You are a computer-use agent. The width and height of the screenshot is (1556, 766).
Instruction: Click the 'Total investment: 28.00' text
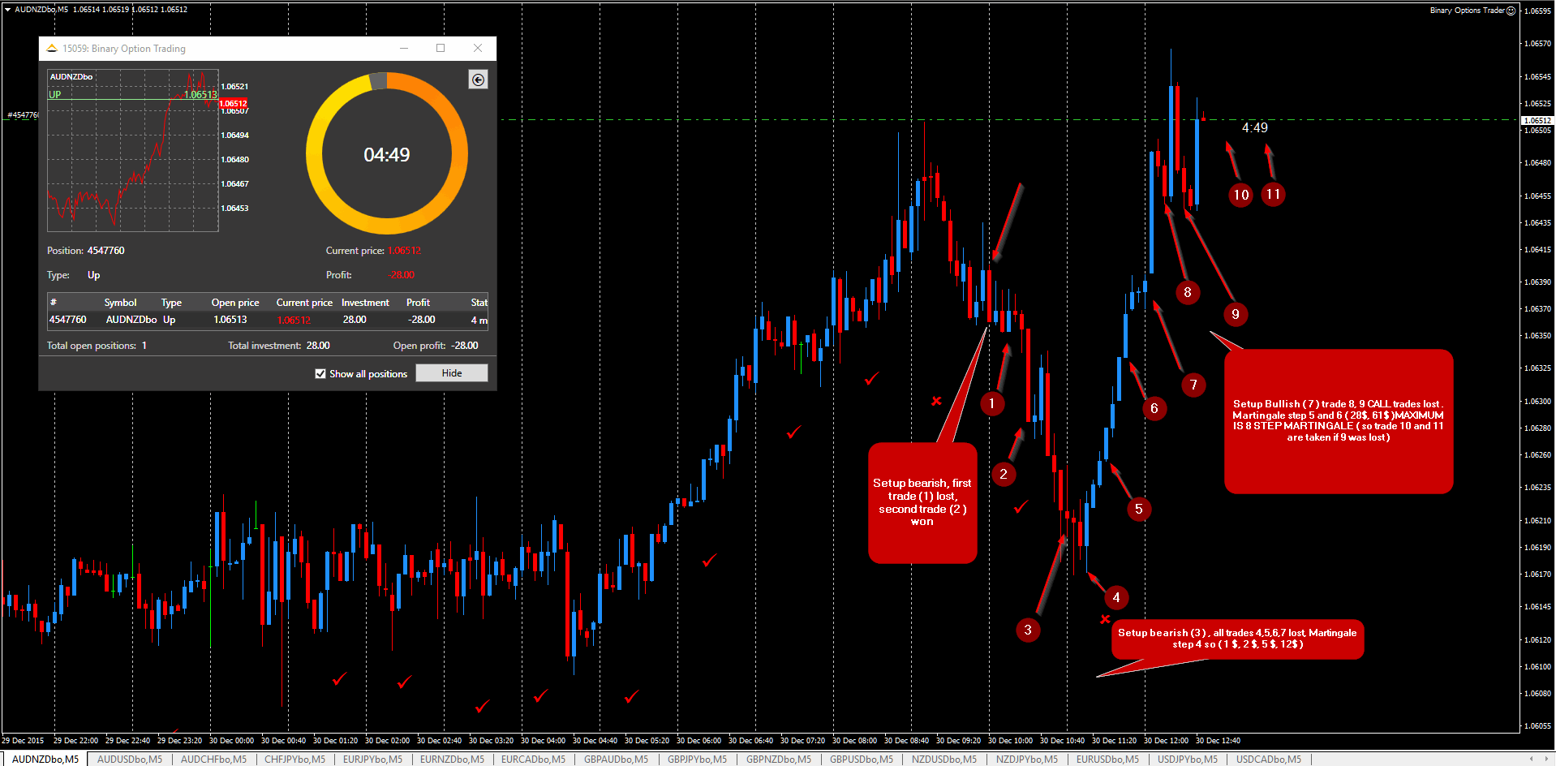[279, 346]
